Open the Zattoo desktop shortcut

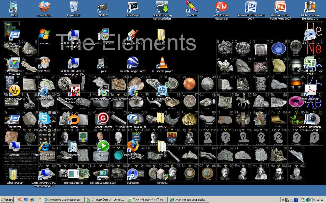[x=74, y=119]
